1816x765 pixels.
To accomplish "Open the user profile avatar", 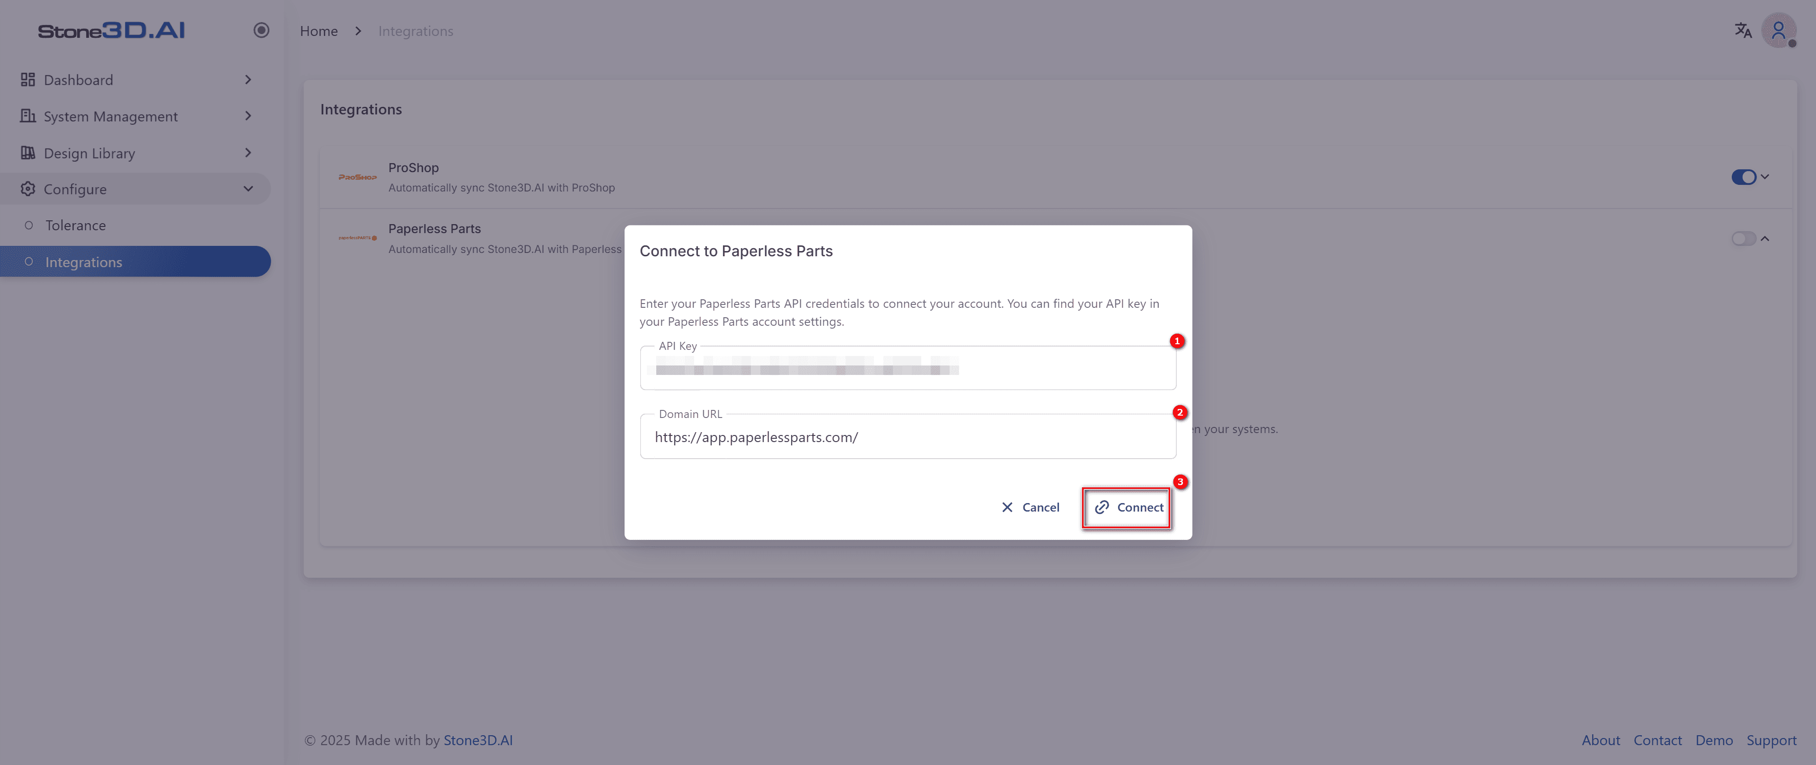I will (1779, 30).
